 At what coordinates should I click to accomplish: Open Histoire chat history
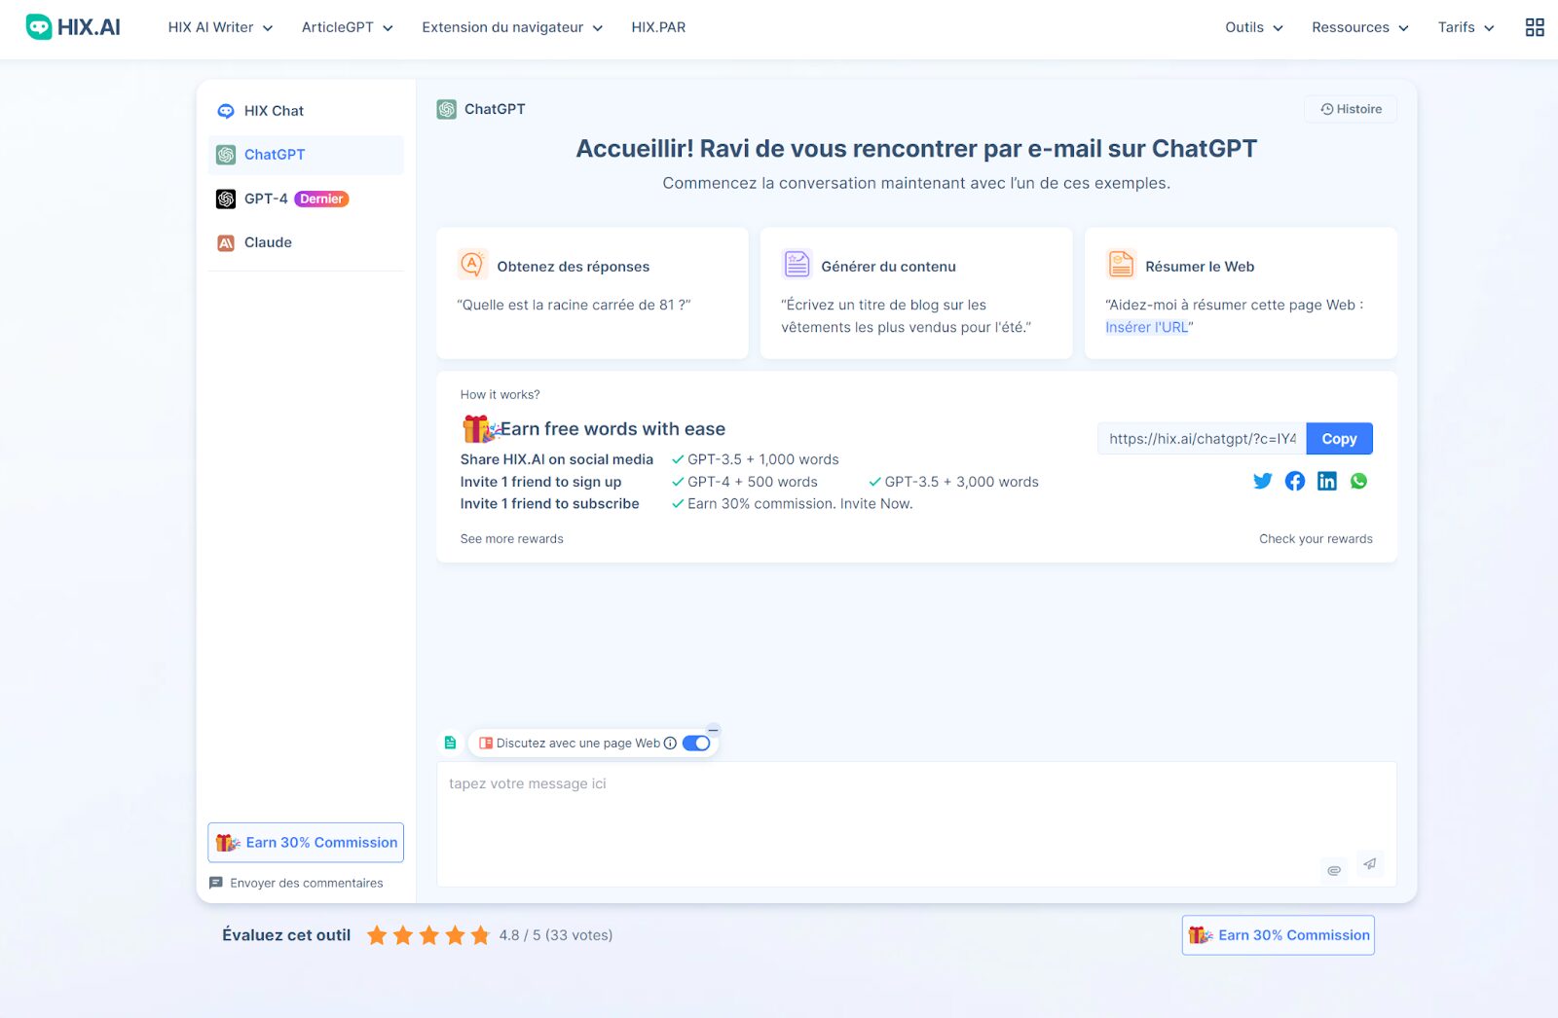point(1351,109)
